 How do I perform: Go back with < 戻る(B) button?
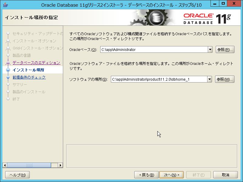tap(146, 175)
